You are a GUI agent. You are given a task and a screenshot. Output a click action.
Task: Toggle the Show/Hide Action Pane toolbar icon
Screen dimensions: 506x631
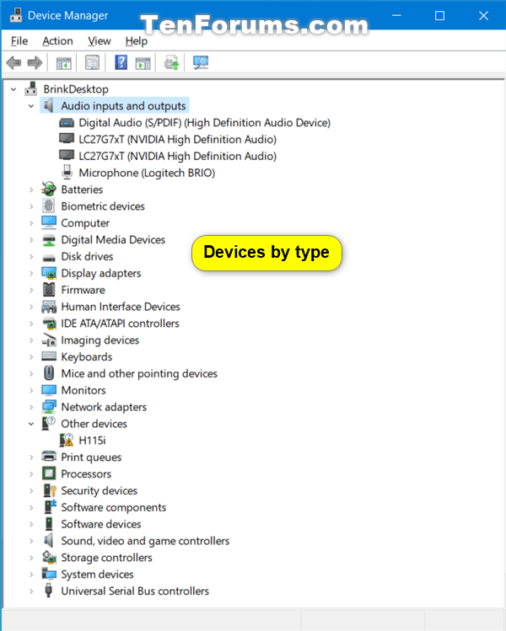tap(143, 63)
